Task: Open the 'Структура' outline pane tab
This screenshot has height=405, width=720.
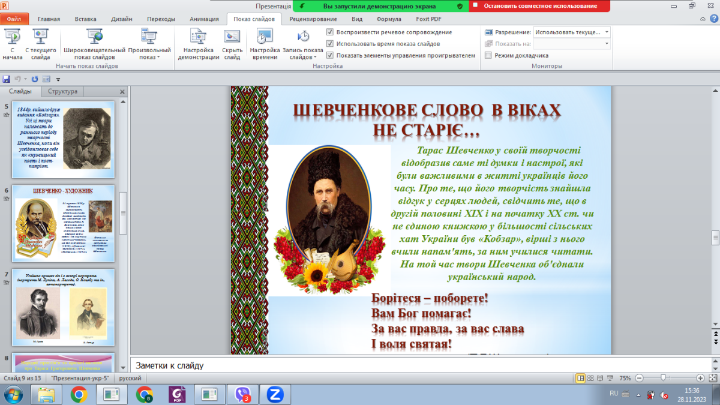Action: point(63,92)
